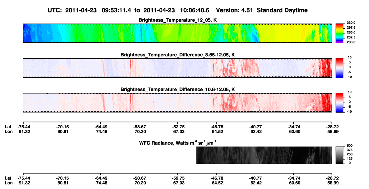Click upper axis latitude value -58.67
Viewport: 369px width, 189px height.
tap(140, 127)
